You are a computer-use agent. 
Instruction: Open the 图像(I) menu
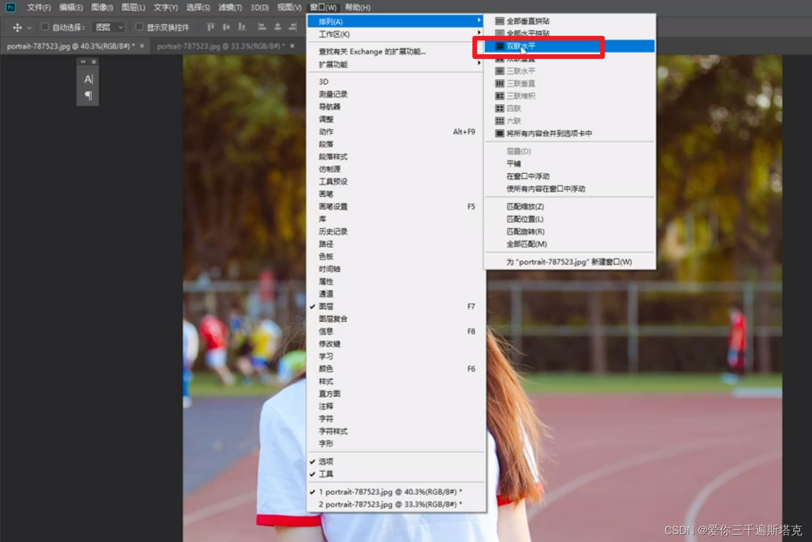point(102,7)
